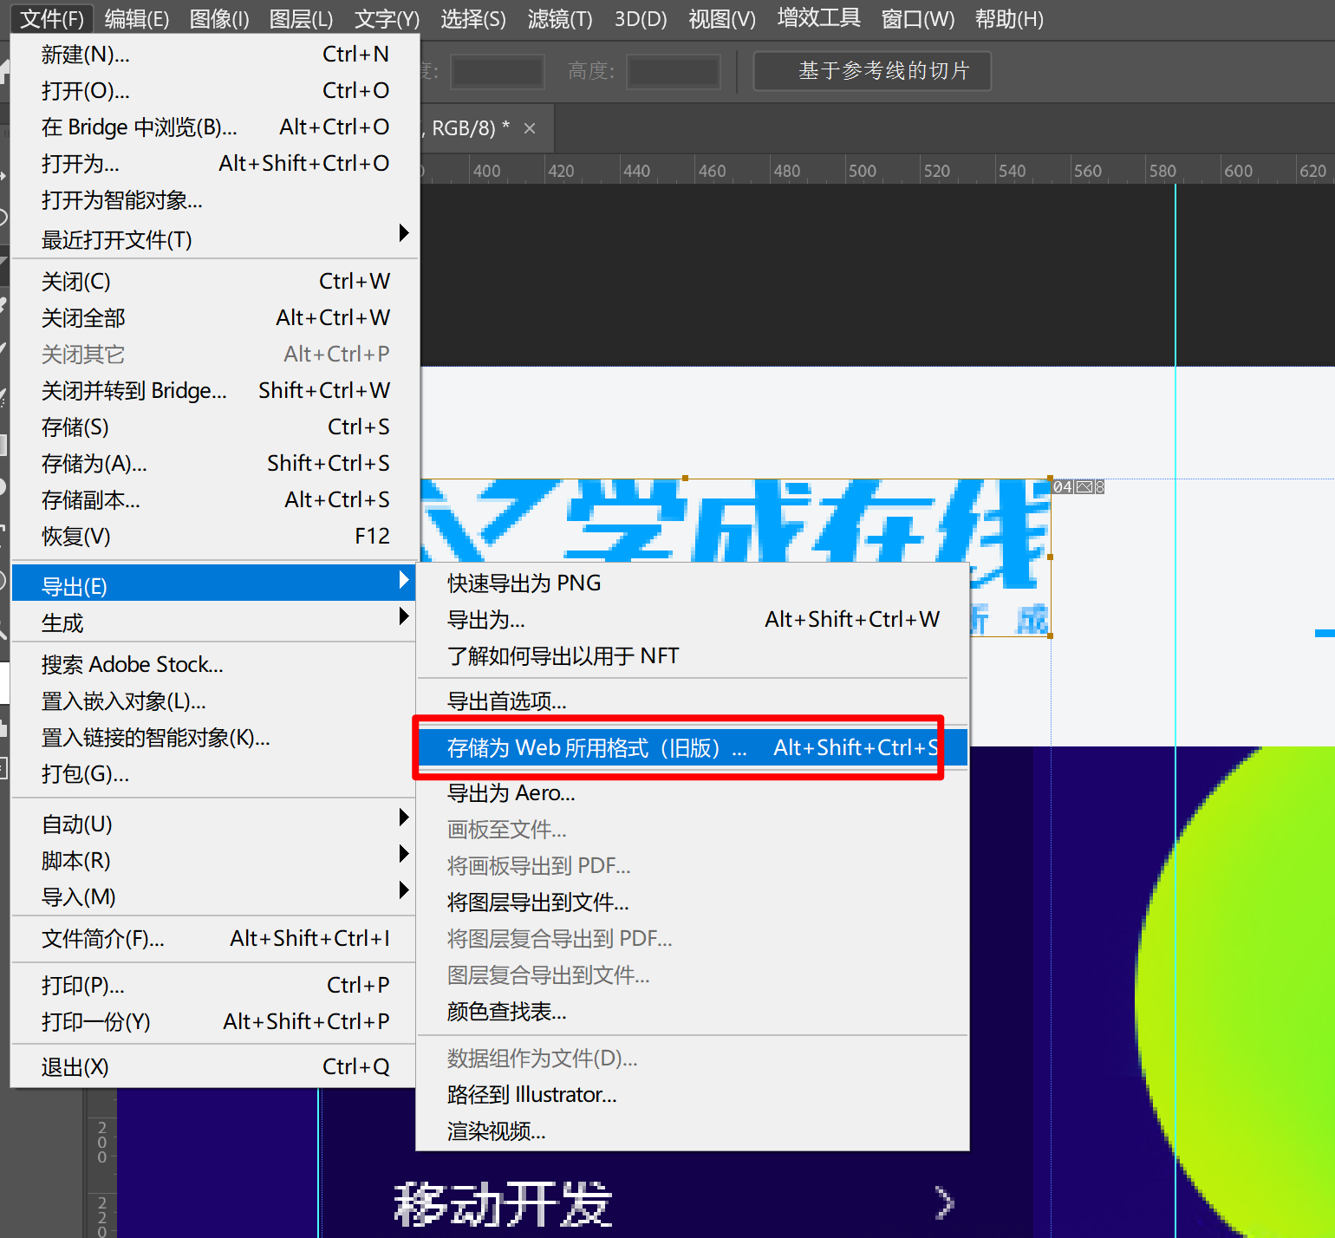1335x1238 pixels.
Task: Expand 最近打开文件(T) submenu
Action: [215, 238]
